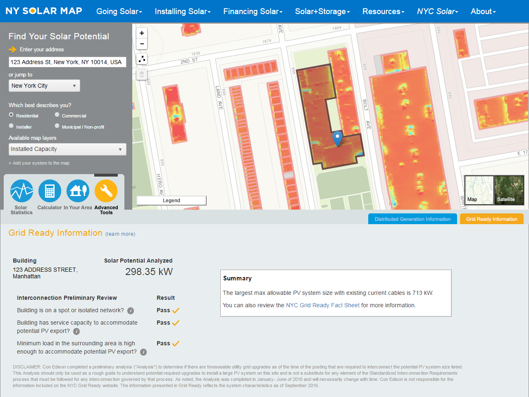Select the Installer radio button

11,126
